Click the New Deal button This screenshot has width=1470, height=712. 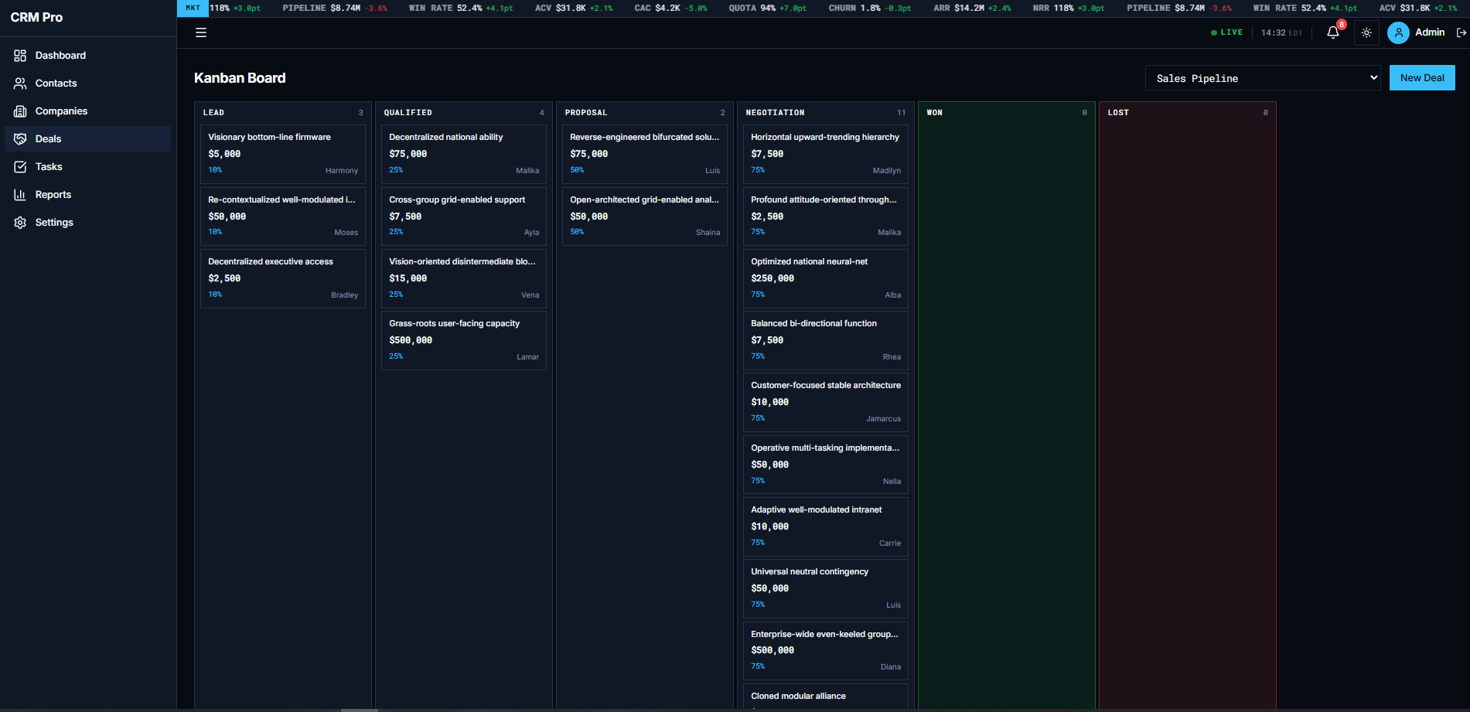(x=1422, y=78)
